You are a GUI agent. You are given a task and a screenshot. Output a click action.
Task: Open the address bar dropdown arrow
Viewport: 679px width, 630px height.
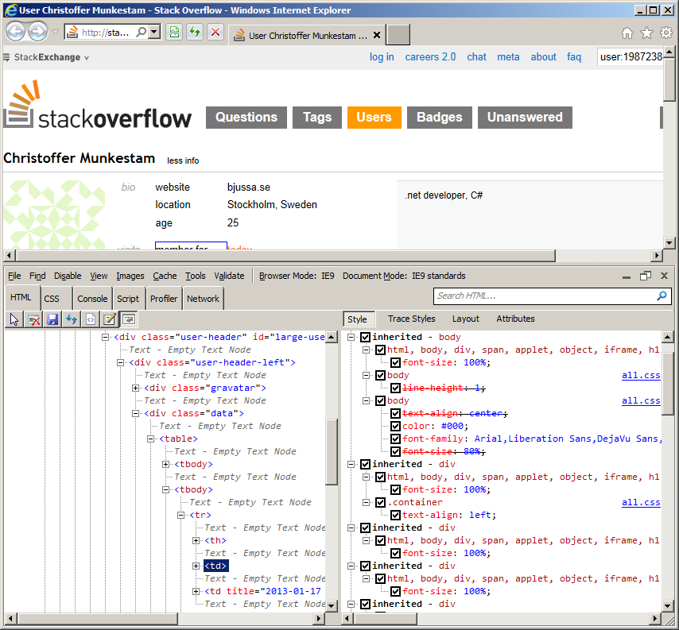click(153, 32)
